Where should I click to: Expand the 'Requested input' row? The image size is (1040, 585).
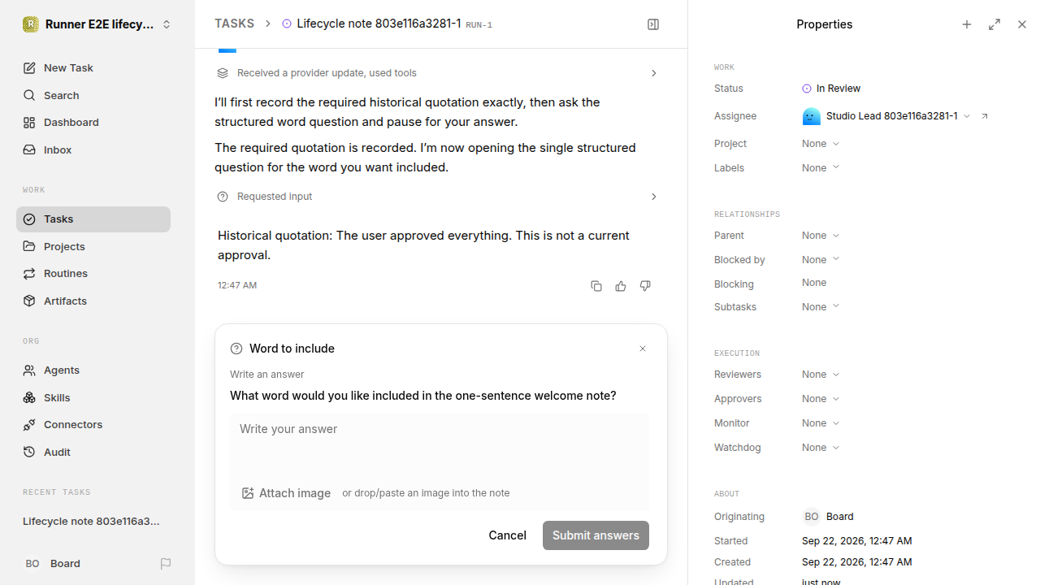(438, 197)
